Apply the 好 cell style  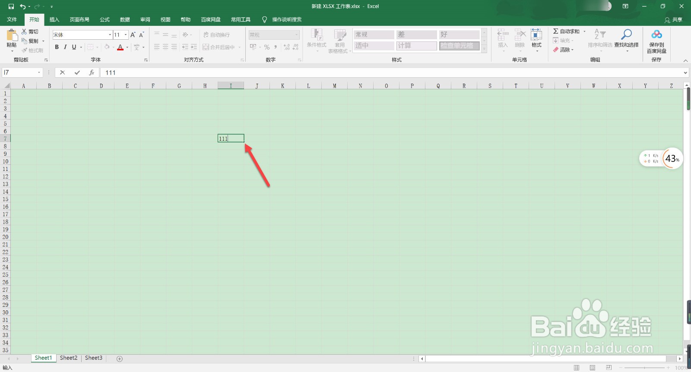click(459, 35)
